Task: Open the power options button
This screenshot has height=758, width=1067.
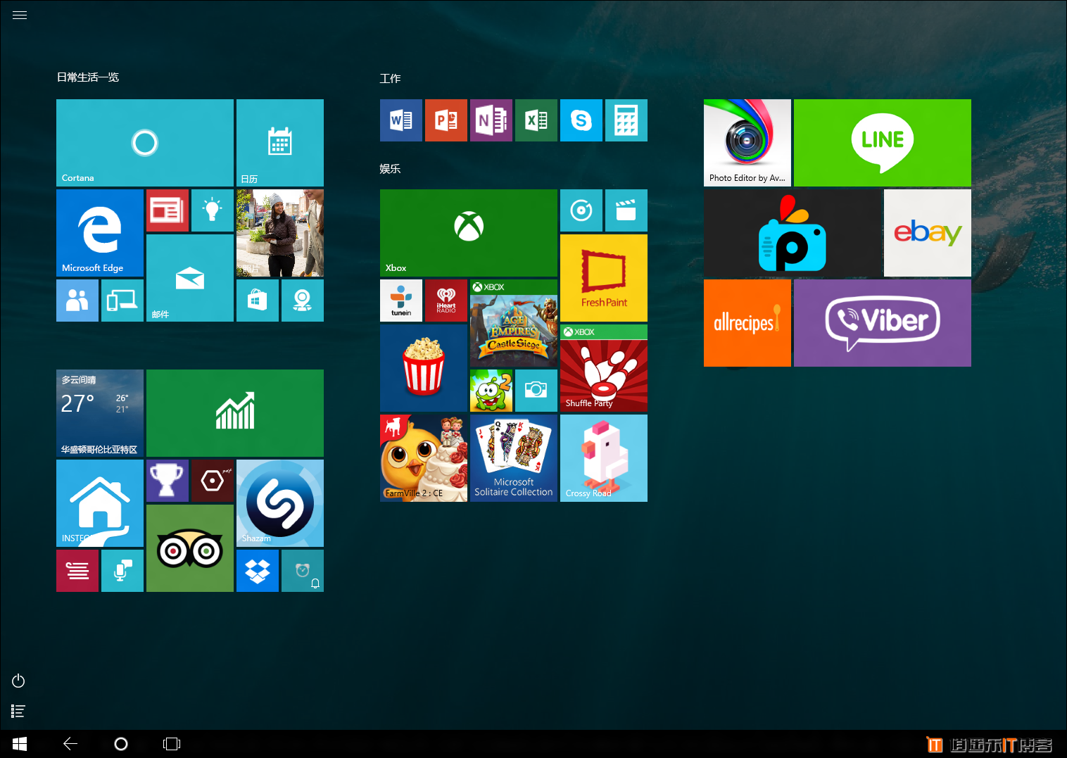Action: click(18, 681)
